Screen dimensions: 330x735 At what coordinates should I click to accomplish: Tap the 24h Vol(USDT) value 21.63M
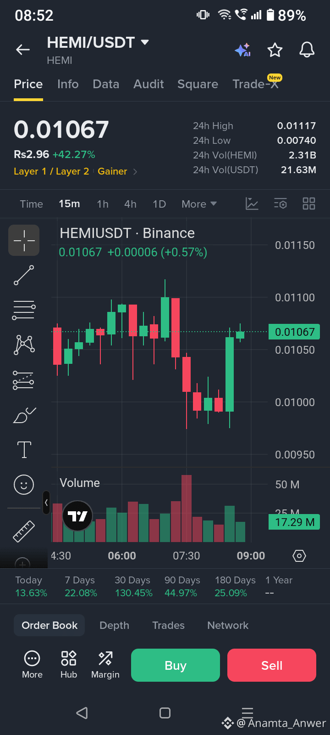(298, 170)
